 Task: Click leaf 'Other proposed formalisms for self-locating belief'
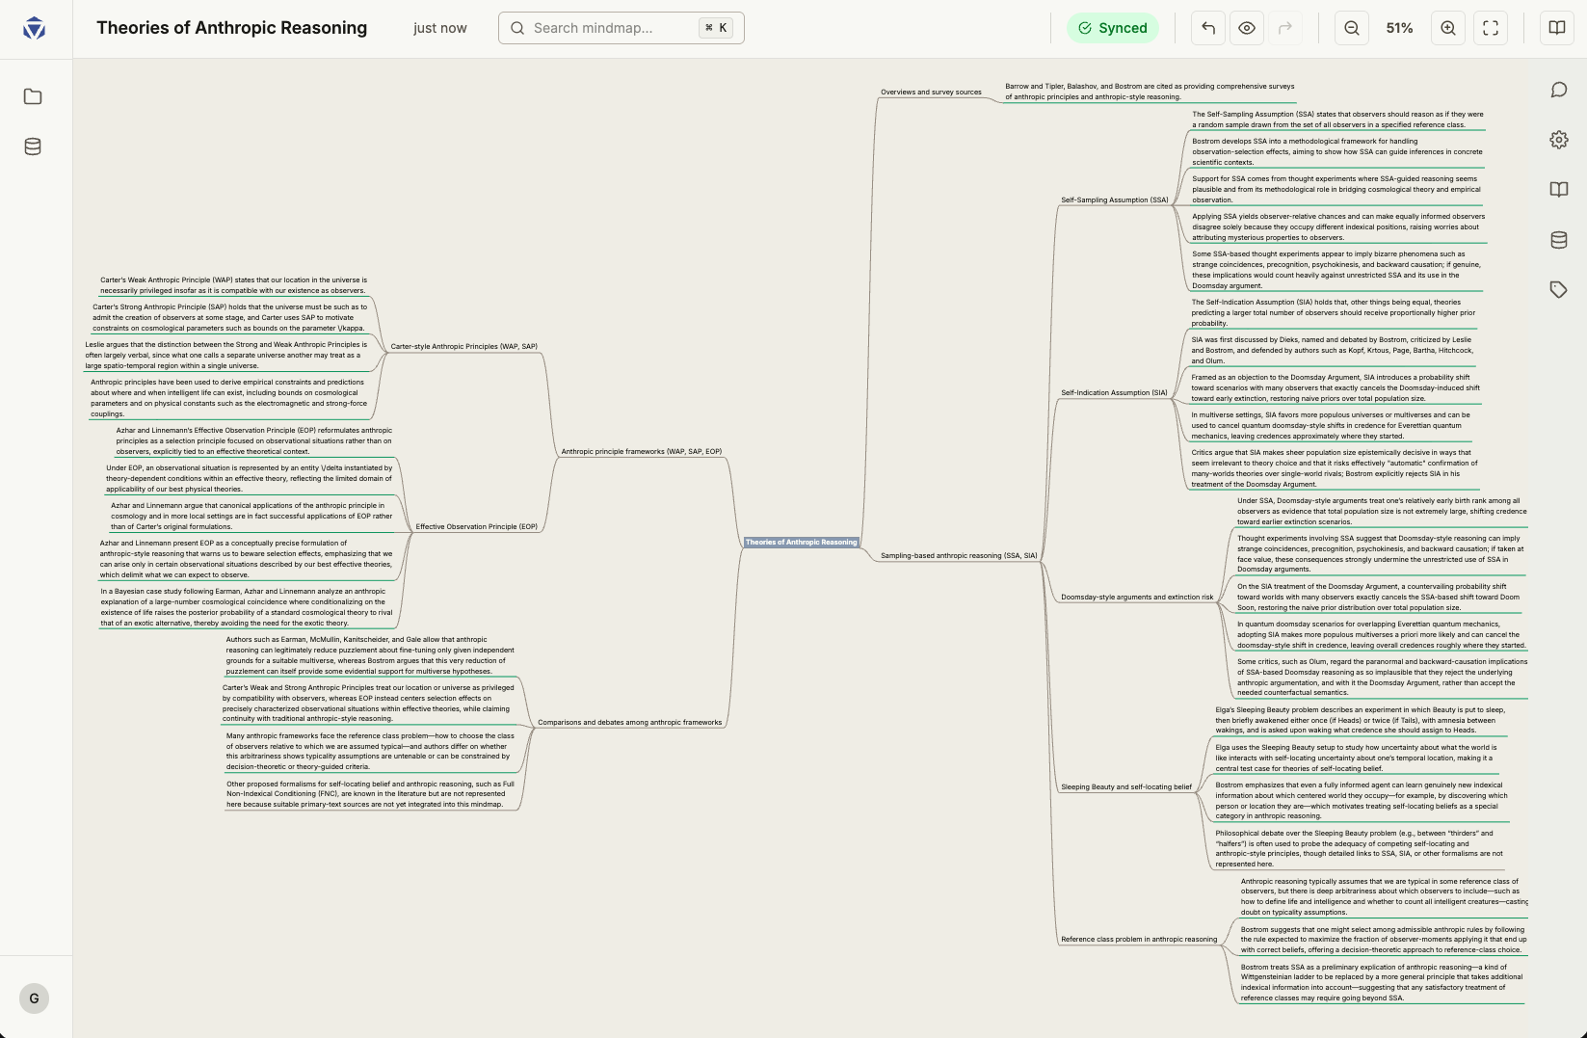[371, 794]
